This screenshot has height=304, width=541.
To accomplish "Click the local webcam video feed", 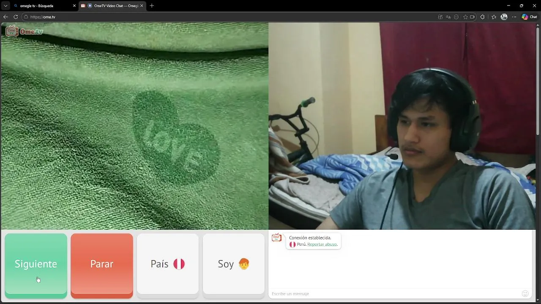I will click(402, 126).
